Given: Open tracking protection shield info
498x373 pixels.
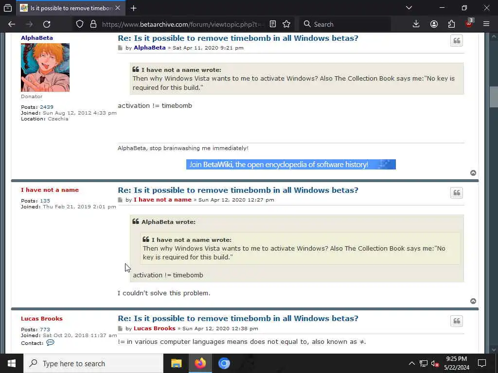Looking at the screenshot, I should [80, 24].
